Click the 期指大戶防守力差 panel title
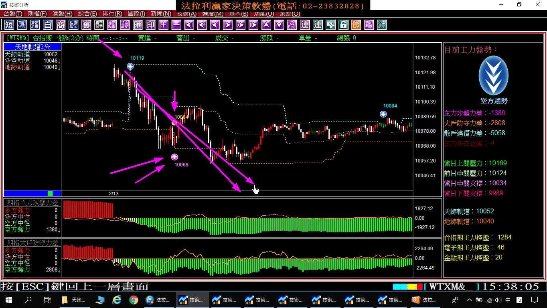Viewport: 547px width, 308px height. pyautogui.click(x=32, y=243)
